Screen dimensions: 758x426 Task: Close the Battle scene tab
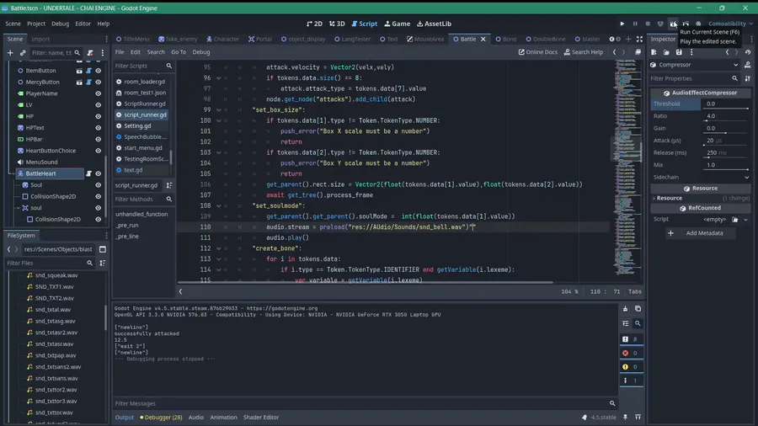[483, 39]
